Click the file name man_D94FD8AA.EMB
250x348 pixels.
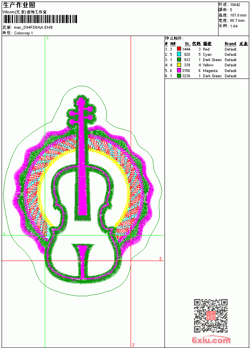[x=33, y=28]
